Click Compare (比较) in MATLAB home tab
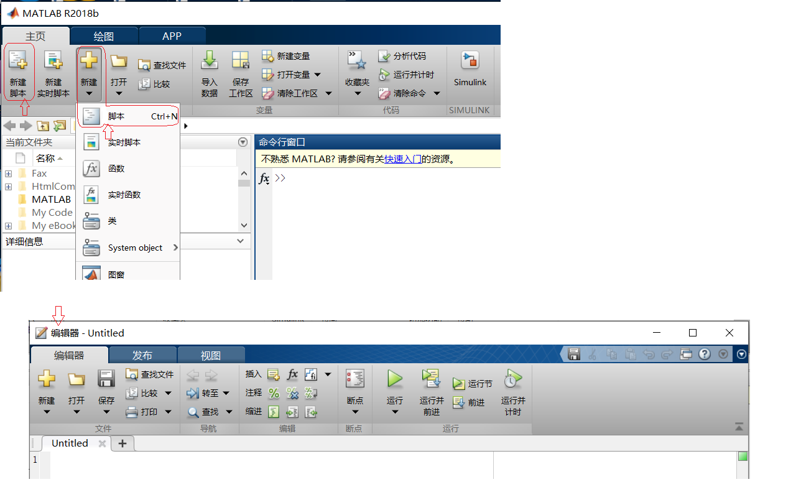 point(154,84)
